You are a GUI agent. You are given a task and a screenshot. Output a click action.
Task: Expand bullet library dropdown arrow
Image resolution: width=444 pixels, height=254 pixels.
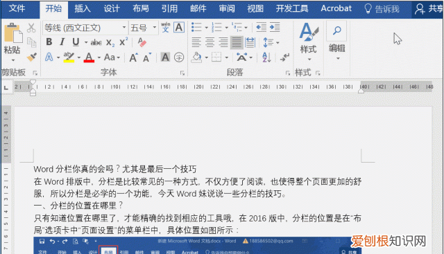pos(207,28)
